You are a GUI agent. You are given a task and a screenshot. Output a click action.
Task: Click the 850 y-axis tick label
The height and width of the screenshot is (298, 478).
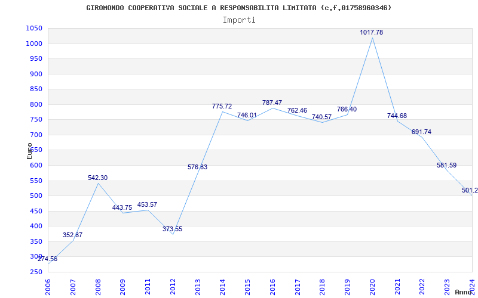(x=36, y=89)
